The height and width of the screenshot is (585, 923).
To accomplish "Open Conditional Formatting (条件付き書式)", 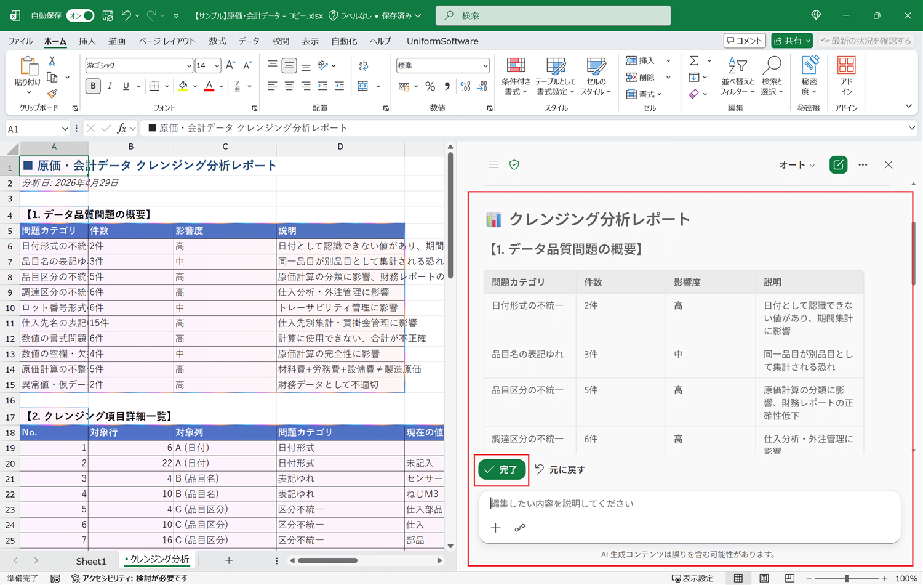I will [x=516, y=76].
